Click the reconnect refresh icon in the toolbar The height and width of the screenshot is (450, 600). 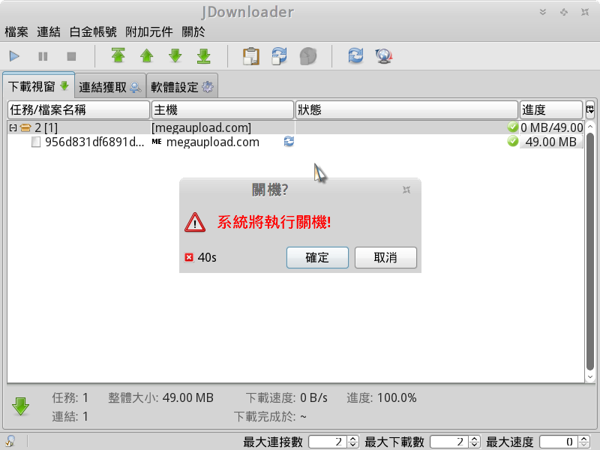355,55
